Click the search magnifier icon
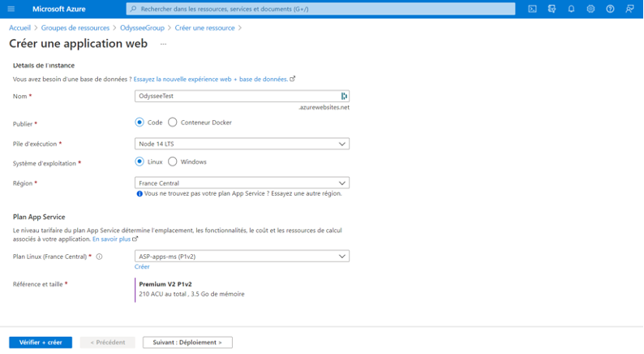The image size is (644, 354). 134,9
